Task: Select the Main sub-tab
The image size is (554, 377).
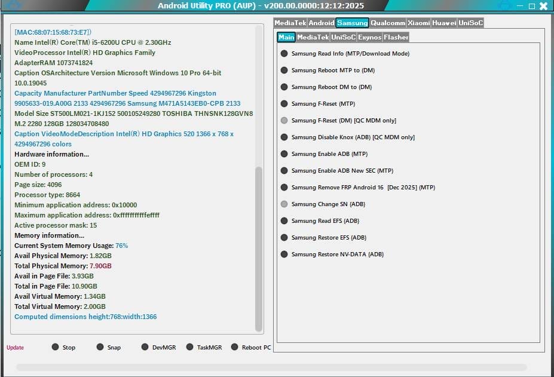Action: [286, 36]
